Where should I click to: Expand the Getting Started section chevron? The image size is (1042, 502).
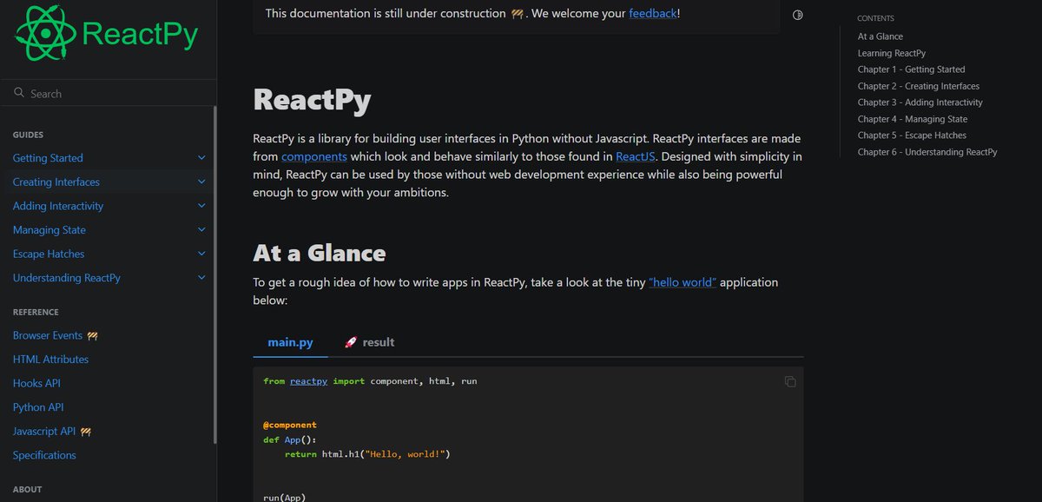point(201,158)
